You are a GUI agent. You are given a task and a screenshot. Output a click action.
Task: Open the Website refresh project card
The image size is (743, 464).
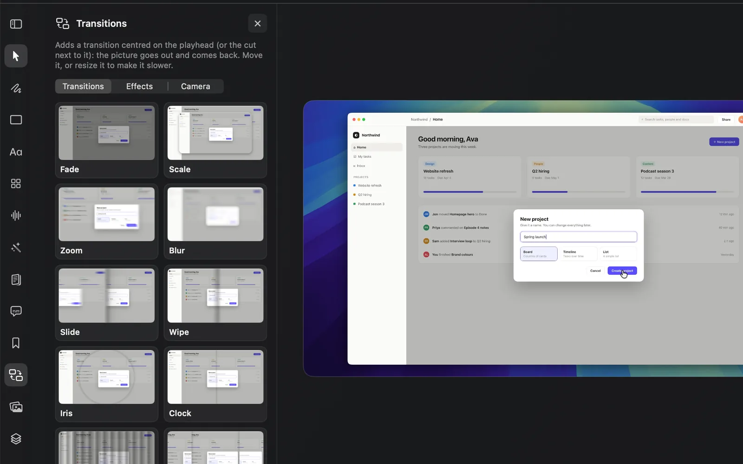[469, 177]
